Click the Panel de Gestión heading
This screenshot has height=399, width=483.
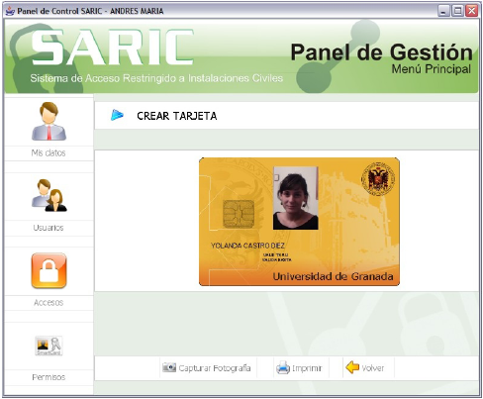click(x=381, y=52)
